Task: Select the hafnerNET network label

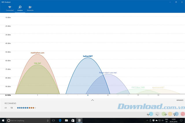Action: (88, 56)
